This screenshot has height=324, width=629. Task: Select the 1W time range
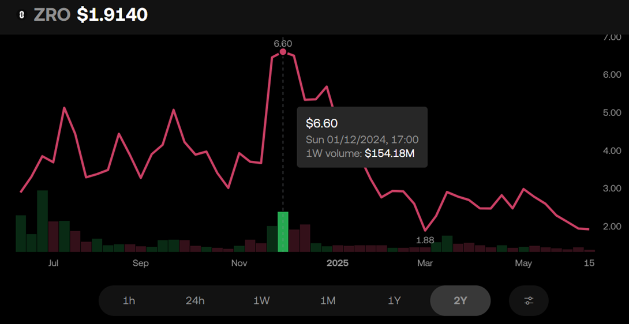pos(261,300)
